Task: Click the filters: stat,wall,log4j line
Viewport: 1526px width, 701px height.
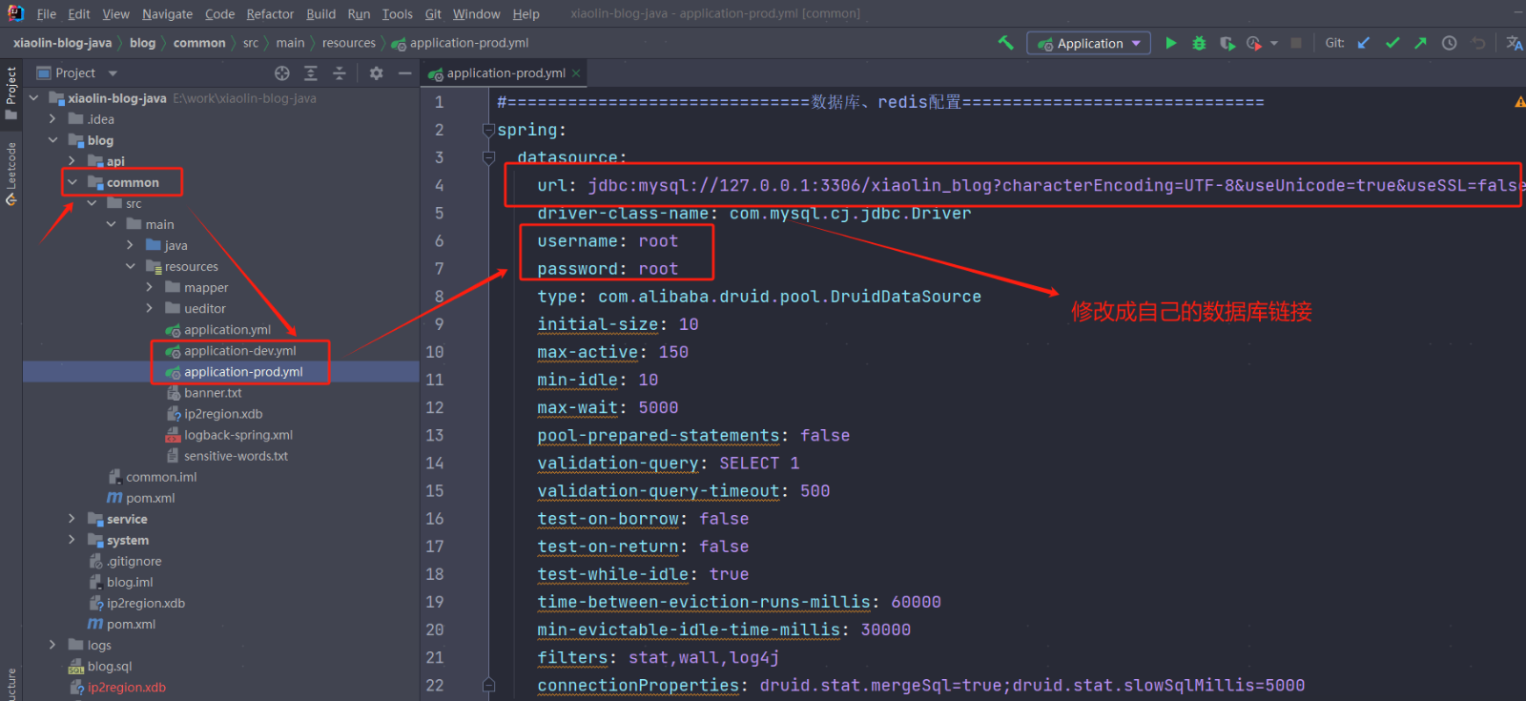Action: click(658, 658)
